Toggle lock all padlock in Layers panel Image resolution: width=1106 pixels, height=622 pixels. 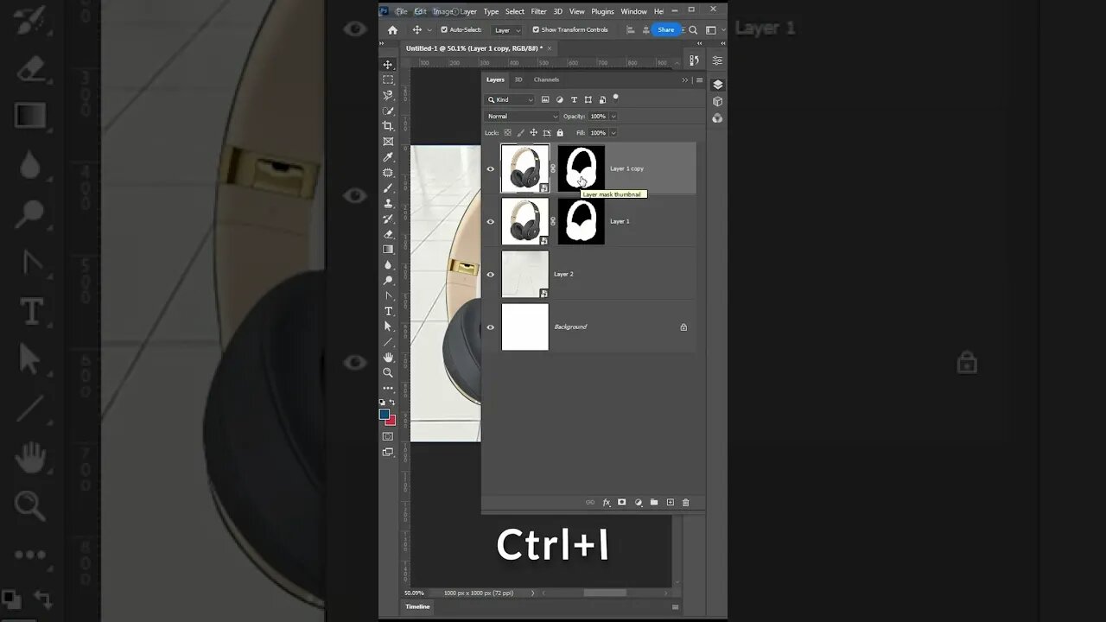pyautogui.click(x=560, y=133)
